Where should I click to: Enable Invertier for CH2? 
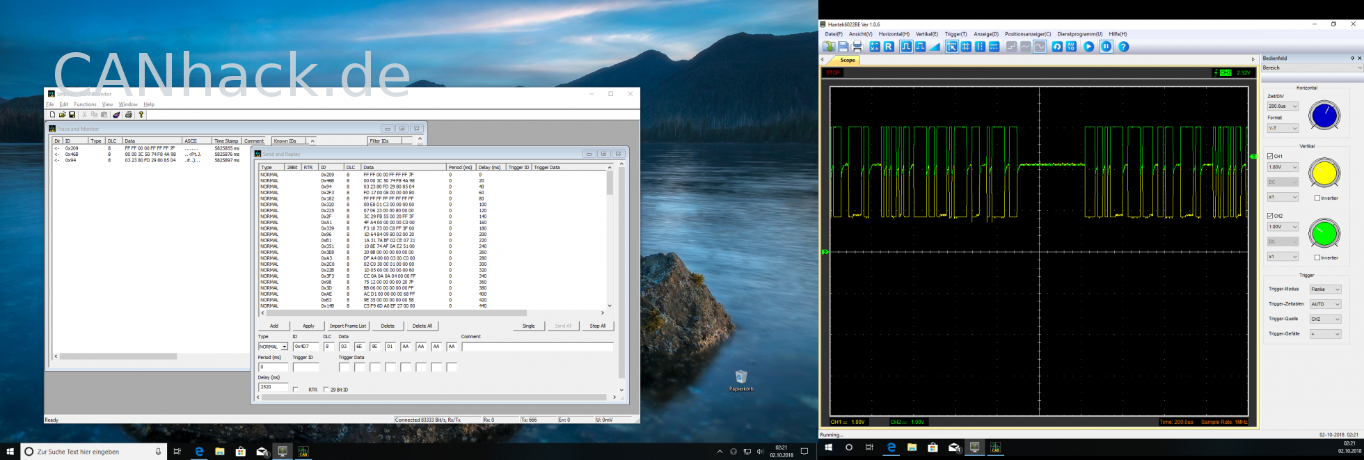pos(1317,258)
